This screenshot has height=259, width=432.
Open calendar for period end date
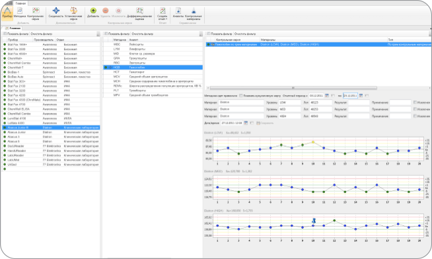(361, 96)
